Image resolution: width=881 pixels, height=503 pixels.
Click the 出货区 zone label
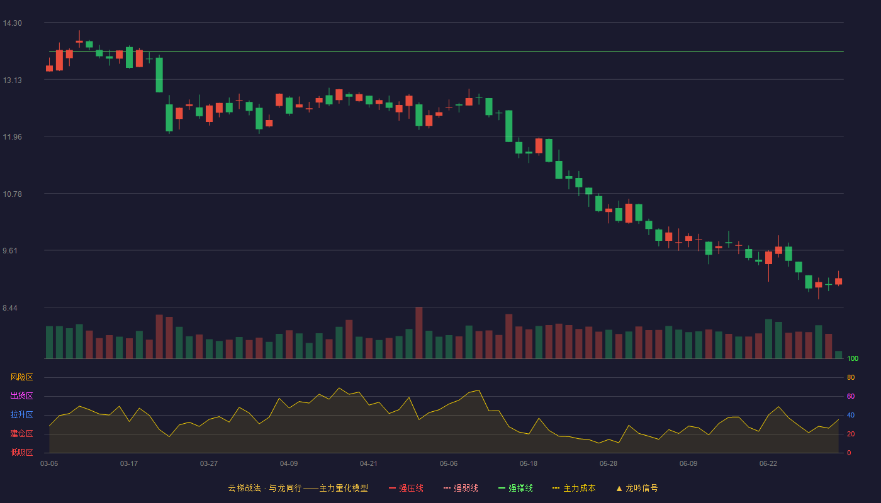click(22, 396)
